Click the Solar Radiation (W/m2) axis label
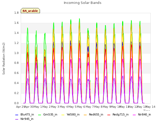 click(x=4, y=59)
